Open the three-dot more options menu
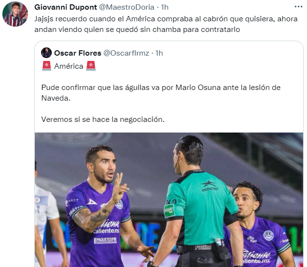 [x=298, y=7]
